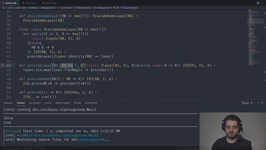Maximize the panel with the chevron up

pyautogui.click(x=258, y=103)
